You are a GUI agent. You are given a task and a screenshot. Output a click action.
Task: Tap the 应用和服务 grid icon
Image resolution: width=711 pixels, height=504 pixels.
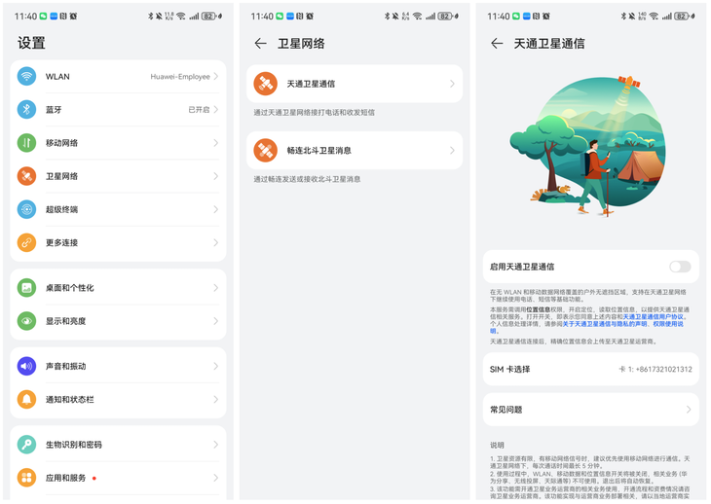coord(26,478)
